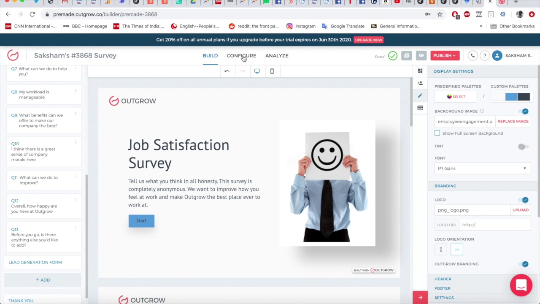Click the Add question button
Image resolution: width=540 pixels, height=304 pixels.
43,280
